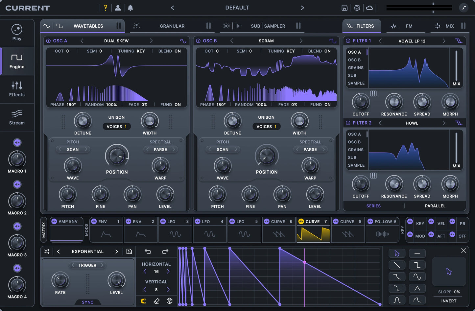Select the eraser tool in curve editor
475x311 pixels.
point(156,301)
